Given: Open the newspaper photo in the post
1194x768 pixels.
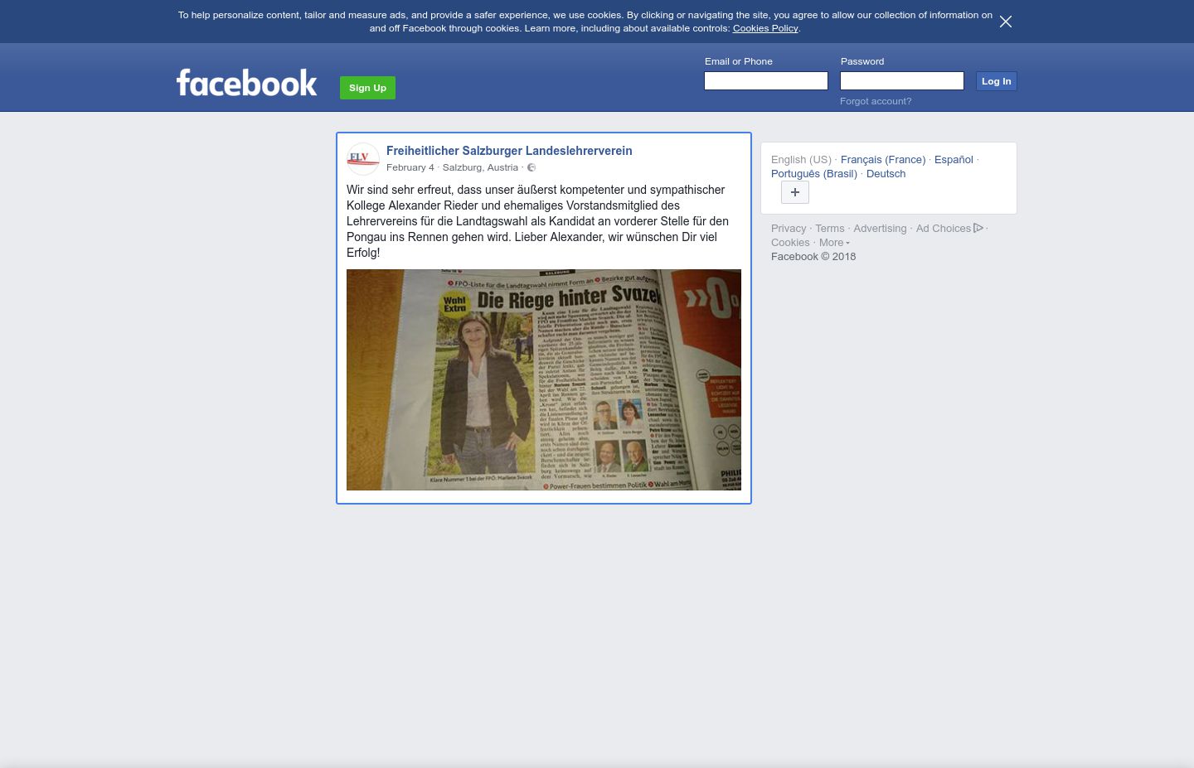Looking at the screenshot, I should pos(544,379).
